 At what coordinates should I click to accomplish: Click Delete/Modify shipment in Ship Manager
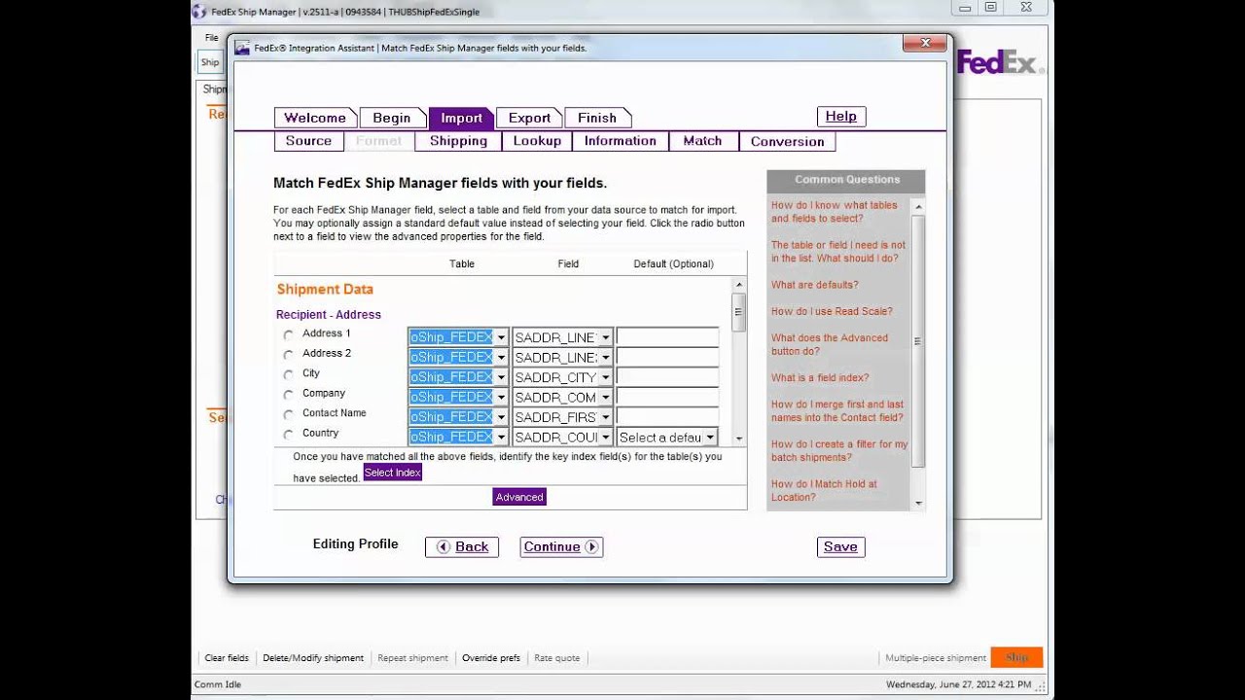point(313,658)
